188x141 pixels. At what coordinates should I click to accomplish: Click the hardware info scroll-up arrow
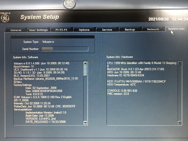click(x=179, y=63)
